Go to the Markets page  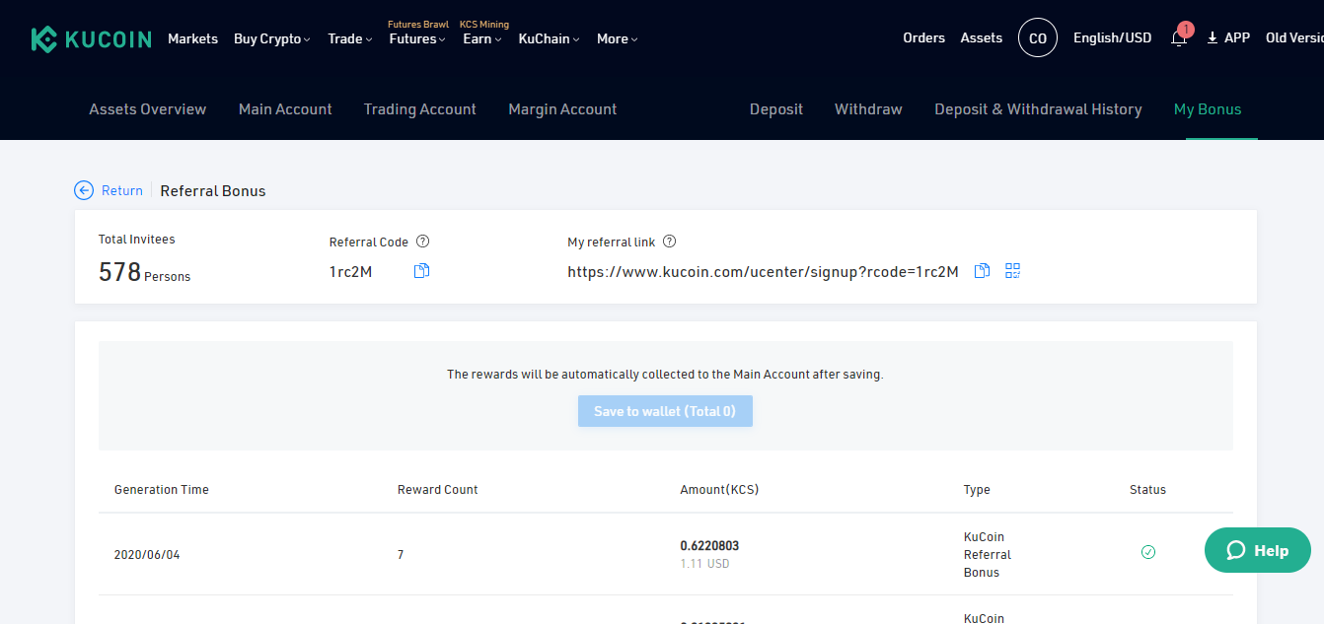click(192, 39)
